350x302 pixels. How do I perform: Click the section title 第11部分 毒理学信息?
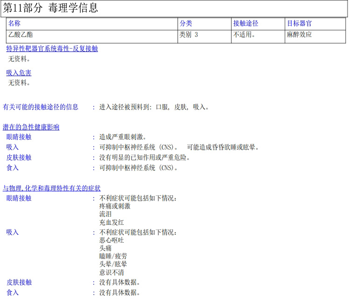(x=51, y=8)
